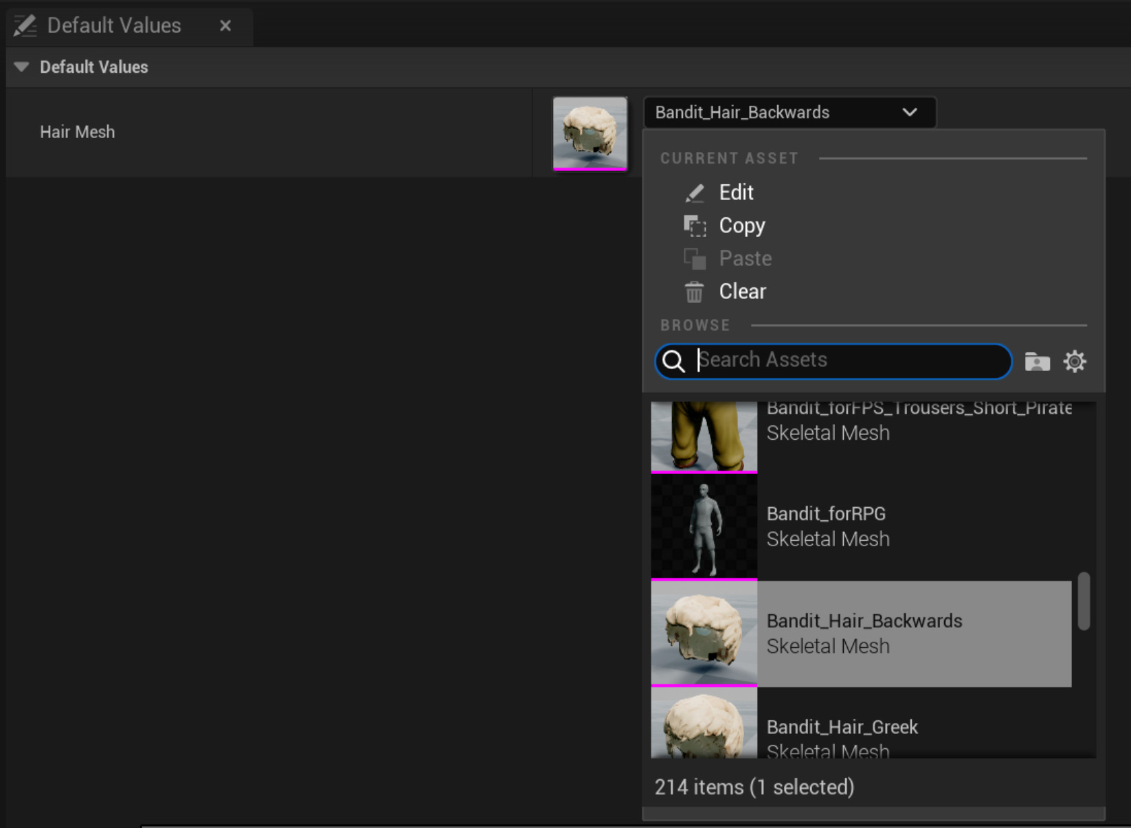Viewport: 1131px width, 828px height.
Task: Open asset picker settings gear
Action: pos(1075,361)
